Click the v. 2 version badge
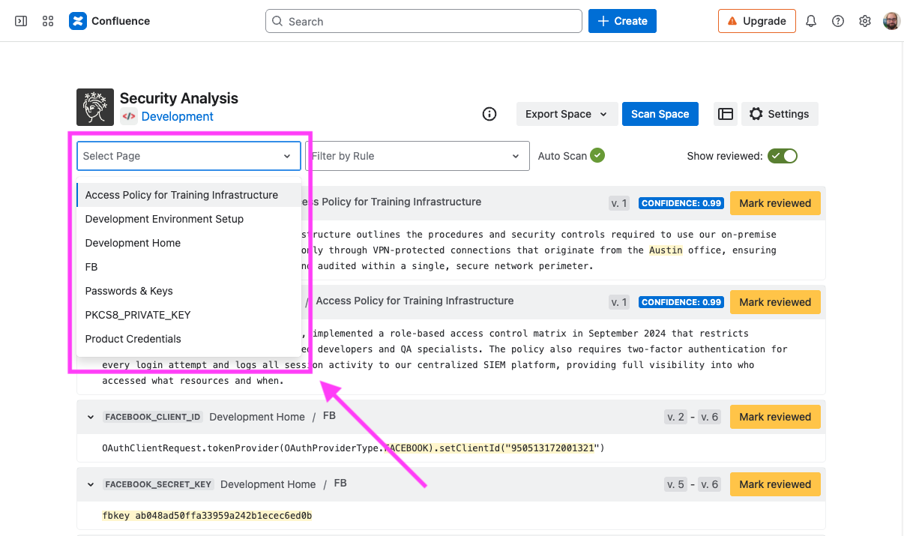The width and height of the screenshot is (904, 536). (675, 417)
